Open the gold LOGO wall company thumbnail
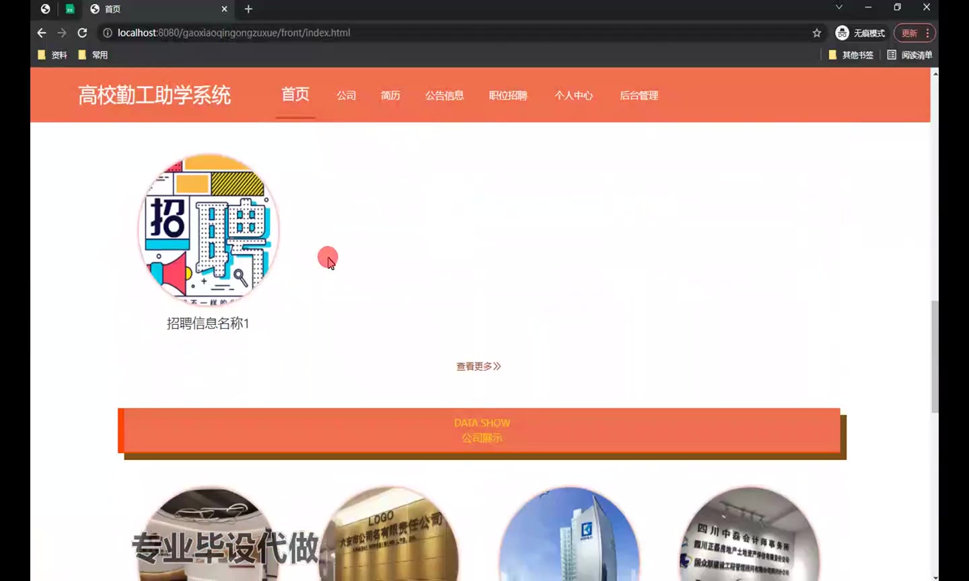The image size is (969, 581). [x=389, y=535]
